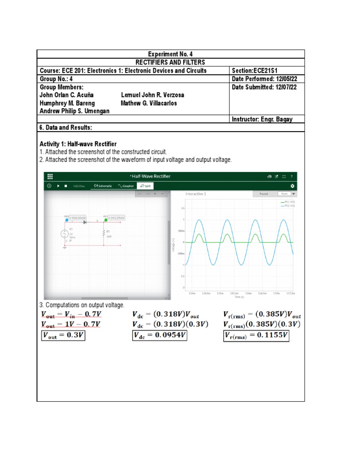Open the settings gear in Multisim toolbar
Viewport: 341px width, 454px height.
[292, 186]
